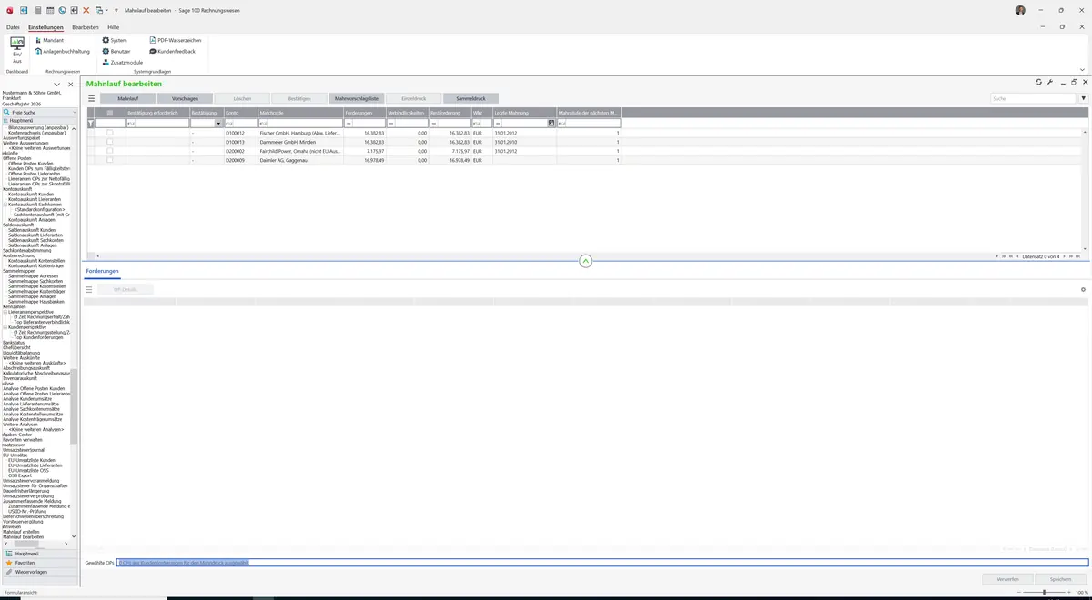
Task: Toggle the Dashboard Ein/Aus icon
Action: pos(17,51)
